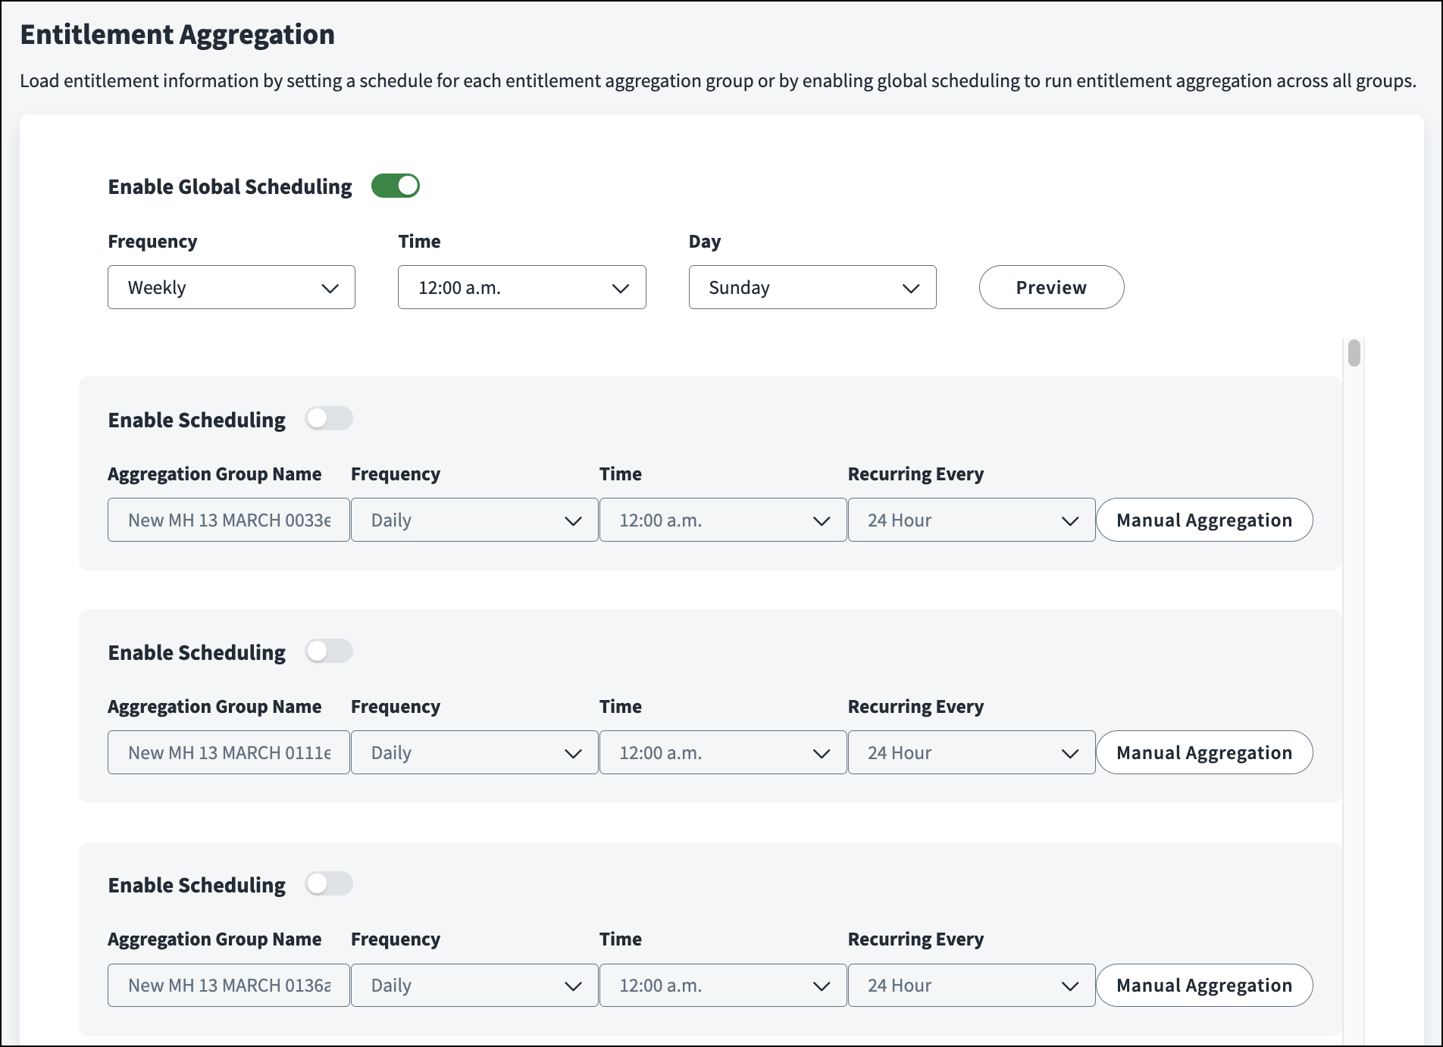Enable scheduling for New MH 13 MARCH 0136 group

click(329, 883)
